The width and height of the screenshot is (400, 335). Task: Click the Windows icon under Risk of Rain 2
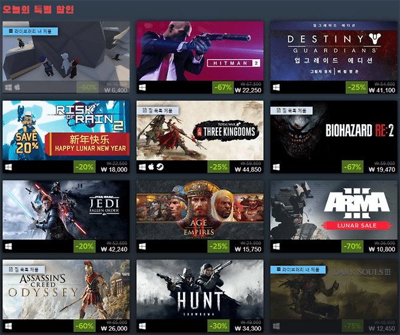(9, 167)
